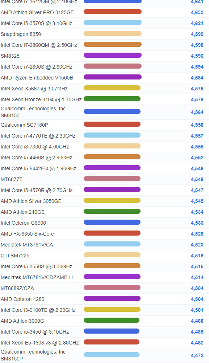
Task: Click the light blue bar for Mediatek MT8781V/CA
Action: [112, 244]
